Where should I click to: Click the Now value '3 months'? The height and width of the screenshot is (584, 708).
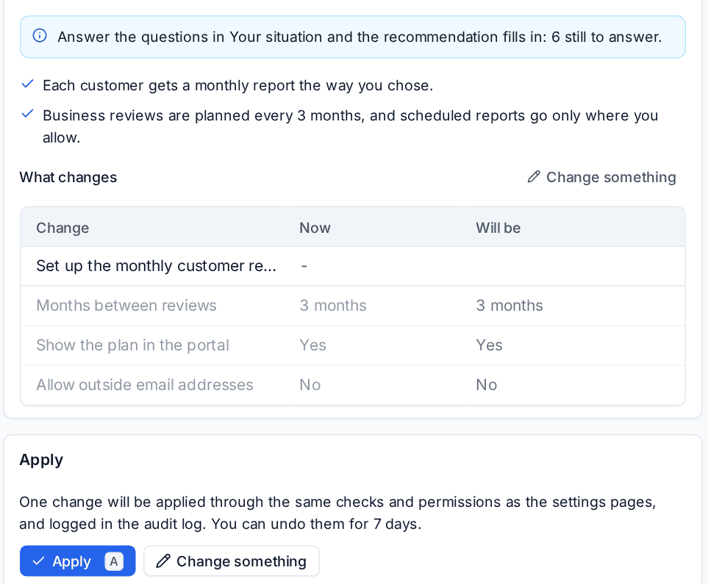tap(333, 306)
